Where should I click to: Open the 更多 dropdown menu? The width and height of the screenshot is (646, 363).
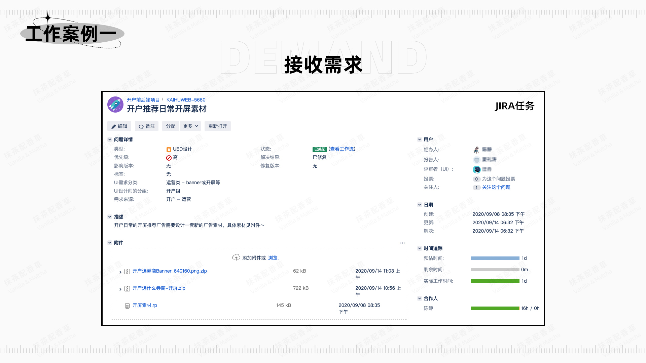pyautogui.click(x=190, y=126)
